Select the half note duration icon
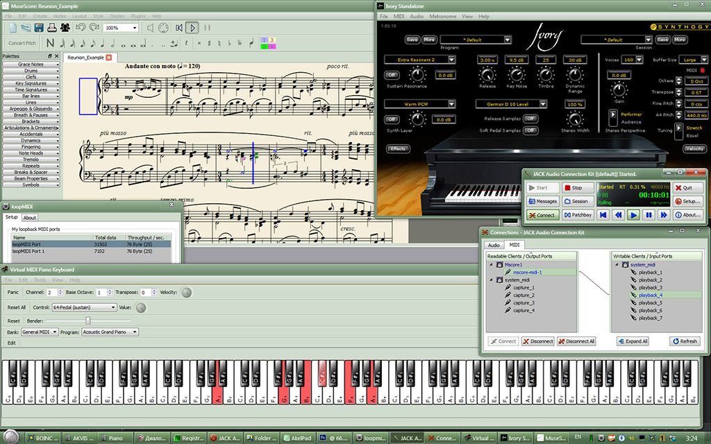711x444 pixels. click(x=112, y=44)
